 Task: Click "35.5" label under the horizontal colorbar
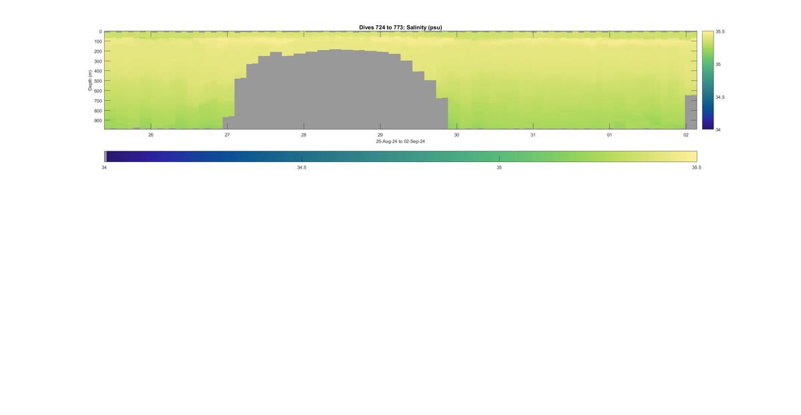click(x=697, y=167)
